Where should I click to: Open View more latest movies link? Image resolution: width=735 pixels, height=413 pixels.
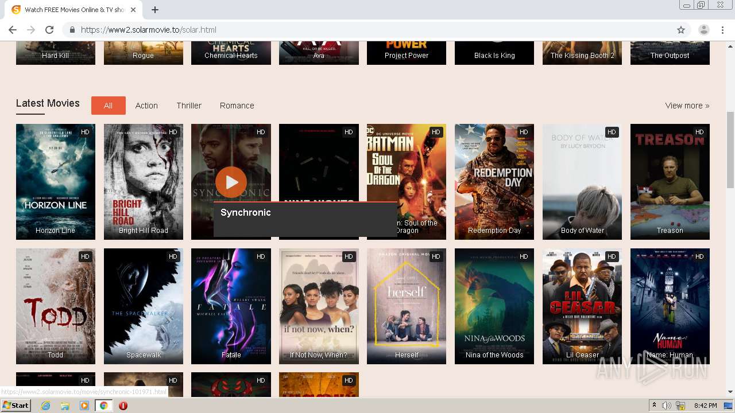pyautogui.click(x=687, y=106)
